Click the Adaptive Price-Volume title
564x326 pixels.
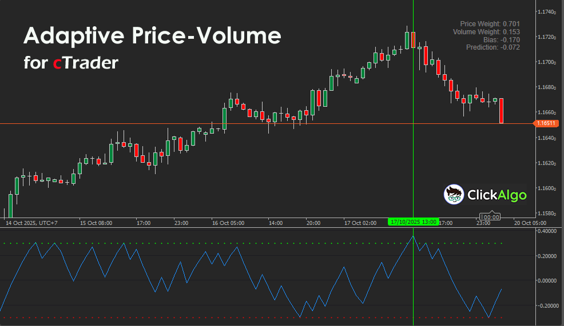click(152, 37)
